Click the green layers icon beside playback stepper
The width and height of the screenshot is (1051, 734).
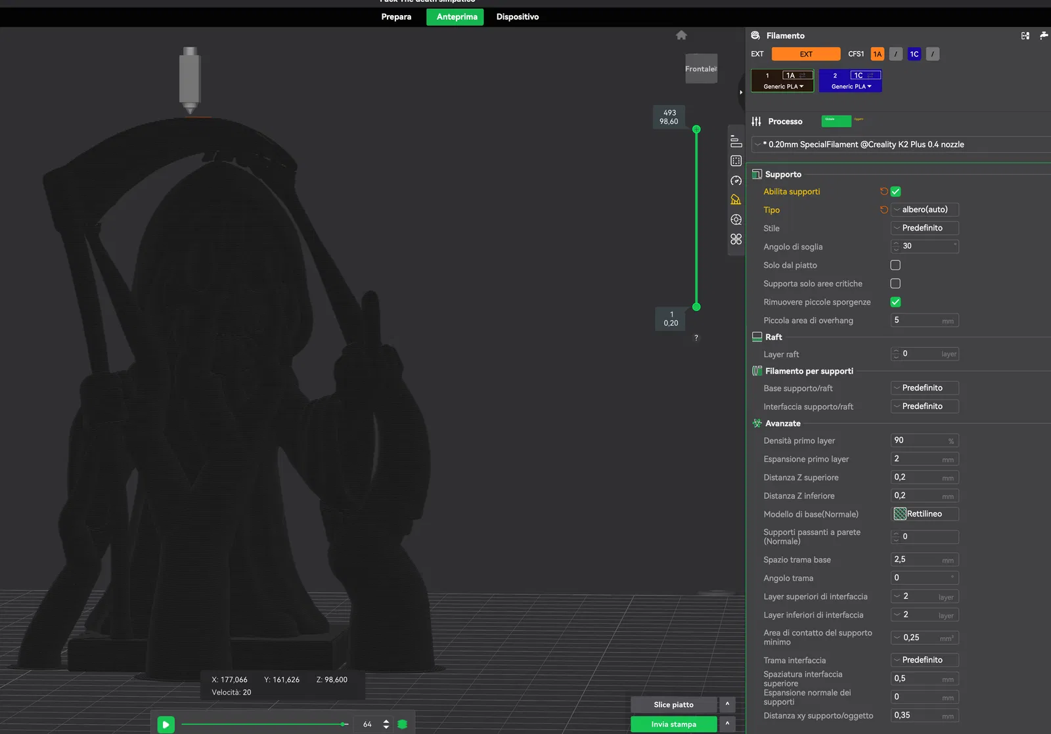pyautogui.click(x=403, y=724)
